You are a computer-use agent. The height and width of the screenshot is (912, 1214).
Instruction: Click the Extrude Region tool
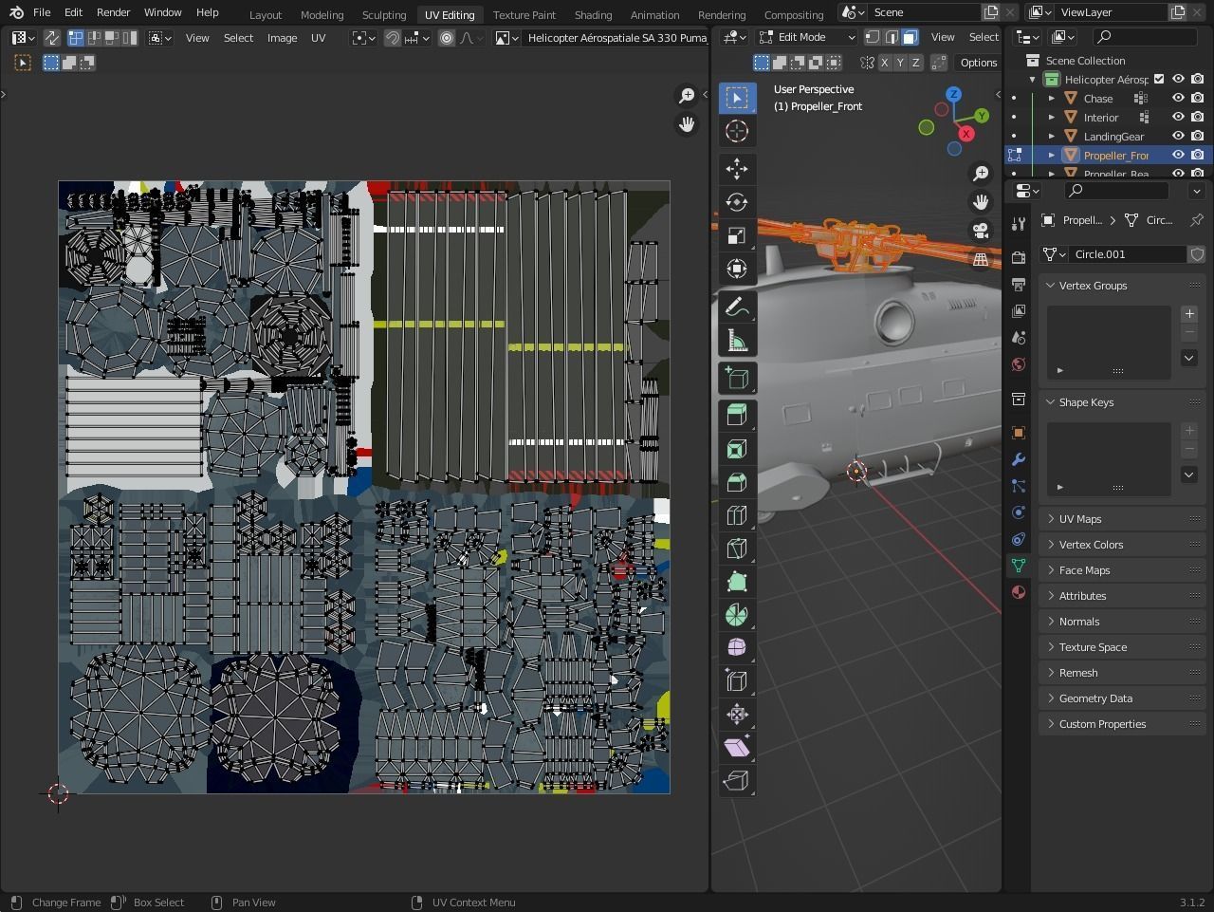pyautogui.click(x=737, y=415)
